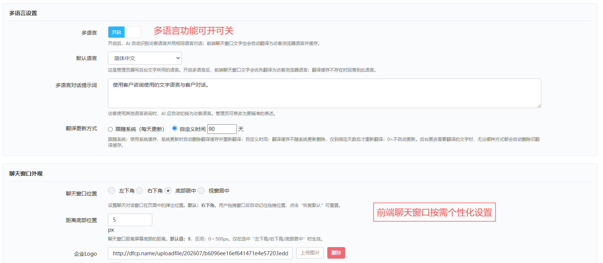The width and height of the screenshot is (603, 263).
Task: Click the help text starting 设置聊天对话窗口
Action: 225,205
